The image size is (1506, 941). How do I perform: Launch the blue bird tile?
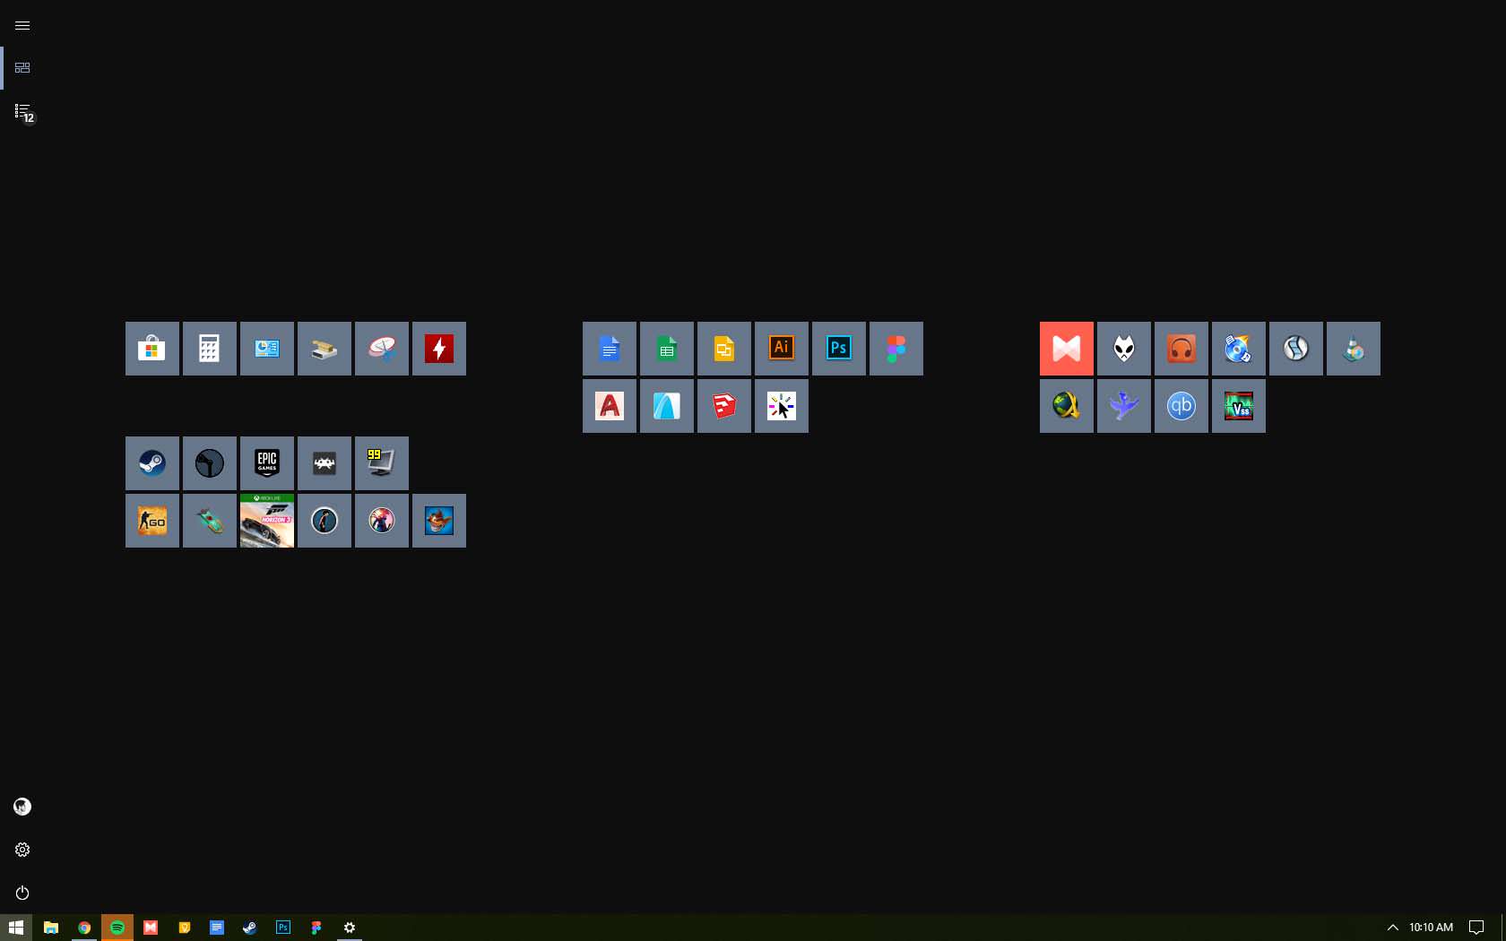(x=1124, y=406)
